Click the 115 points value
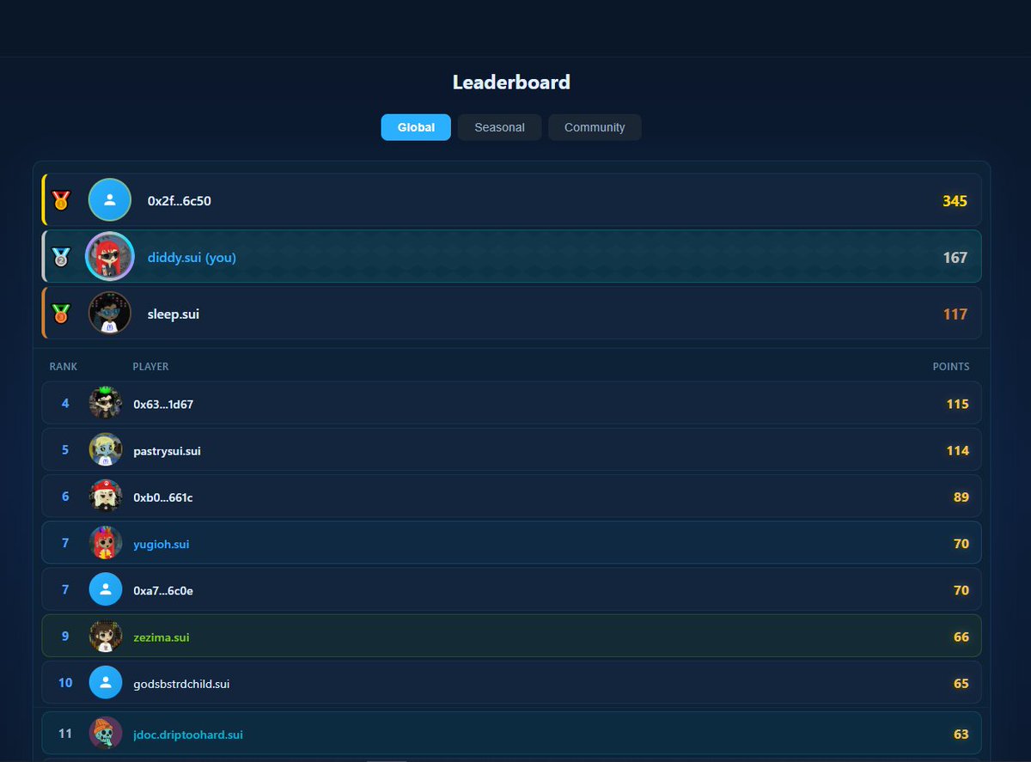This screenshot has width=1031, height=762. tap(957, 404)
